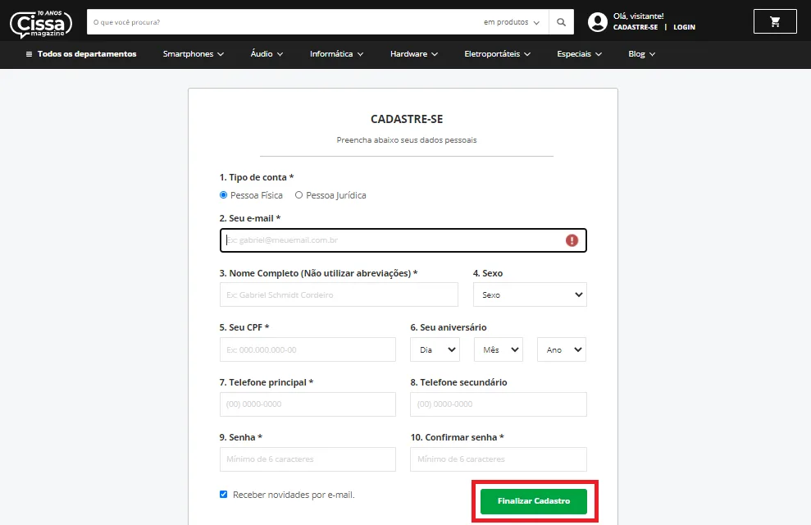Open the Informática menu
811x525 pixels.
337,54
